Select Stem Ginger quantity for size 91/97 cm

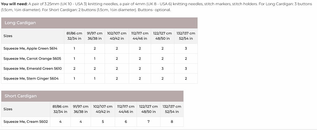(94, 79)
